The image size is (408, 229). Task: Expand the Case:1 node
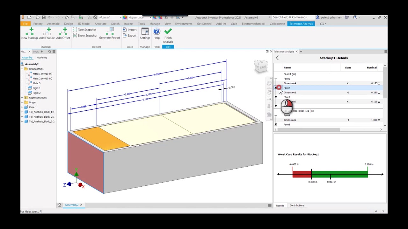pyautogui.click(x=22, y=107)
